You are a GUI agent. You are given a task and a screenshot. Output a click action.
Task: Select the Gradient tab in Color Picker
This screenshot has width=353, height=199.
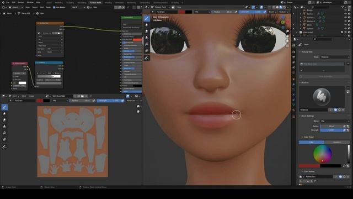pyautogui.click(x=337, y=142)
